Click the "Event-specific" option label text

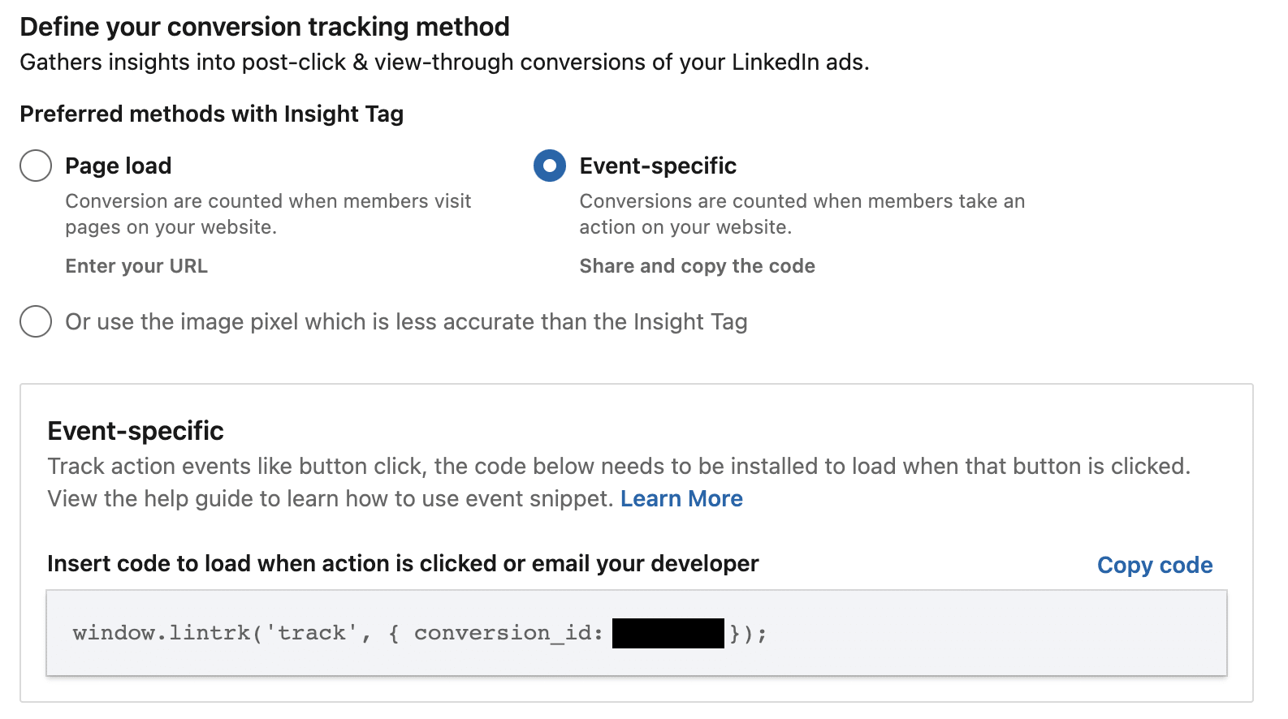pyautogui.click(x=658, y=166)
